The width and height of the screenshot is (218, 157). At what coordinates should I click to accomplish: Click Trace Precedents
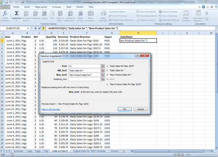[146, 12]
